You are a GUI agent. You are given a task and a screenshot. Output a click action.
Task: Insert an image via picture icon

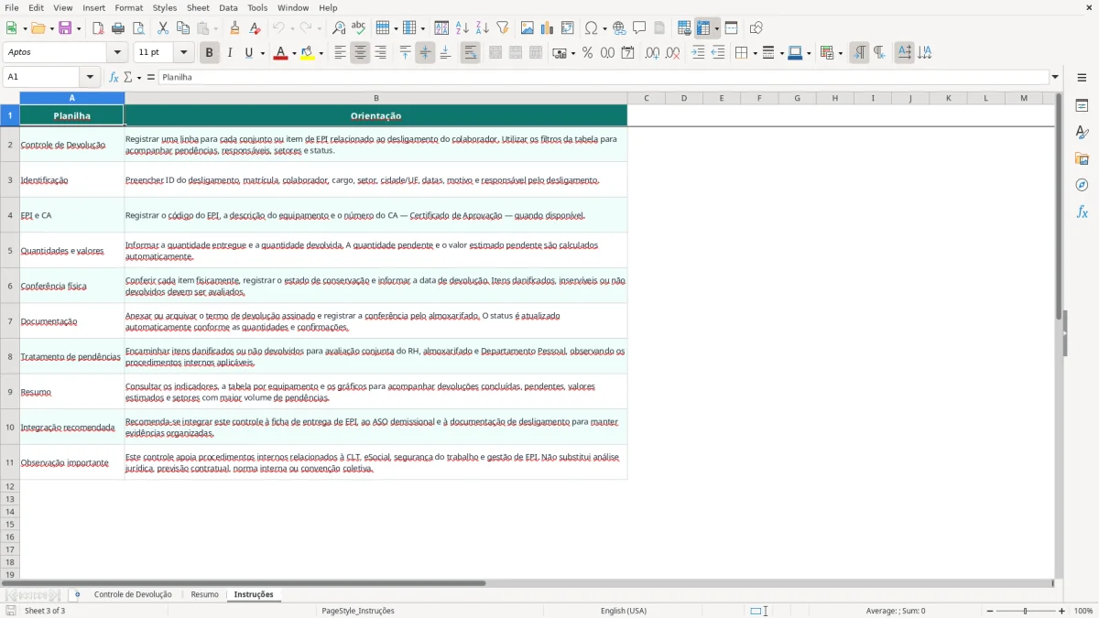528,28
